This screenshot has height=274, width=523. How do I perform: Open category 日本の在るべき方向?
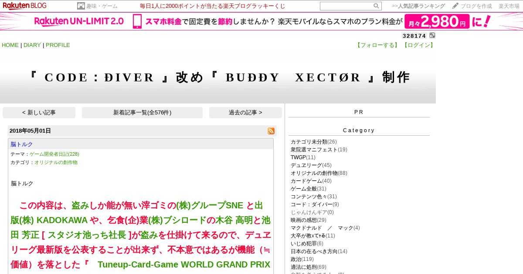pyautogui.click(x=314, y=251)
